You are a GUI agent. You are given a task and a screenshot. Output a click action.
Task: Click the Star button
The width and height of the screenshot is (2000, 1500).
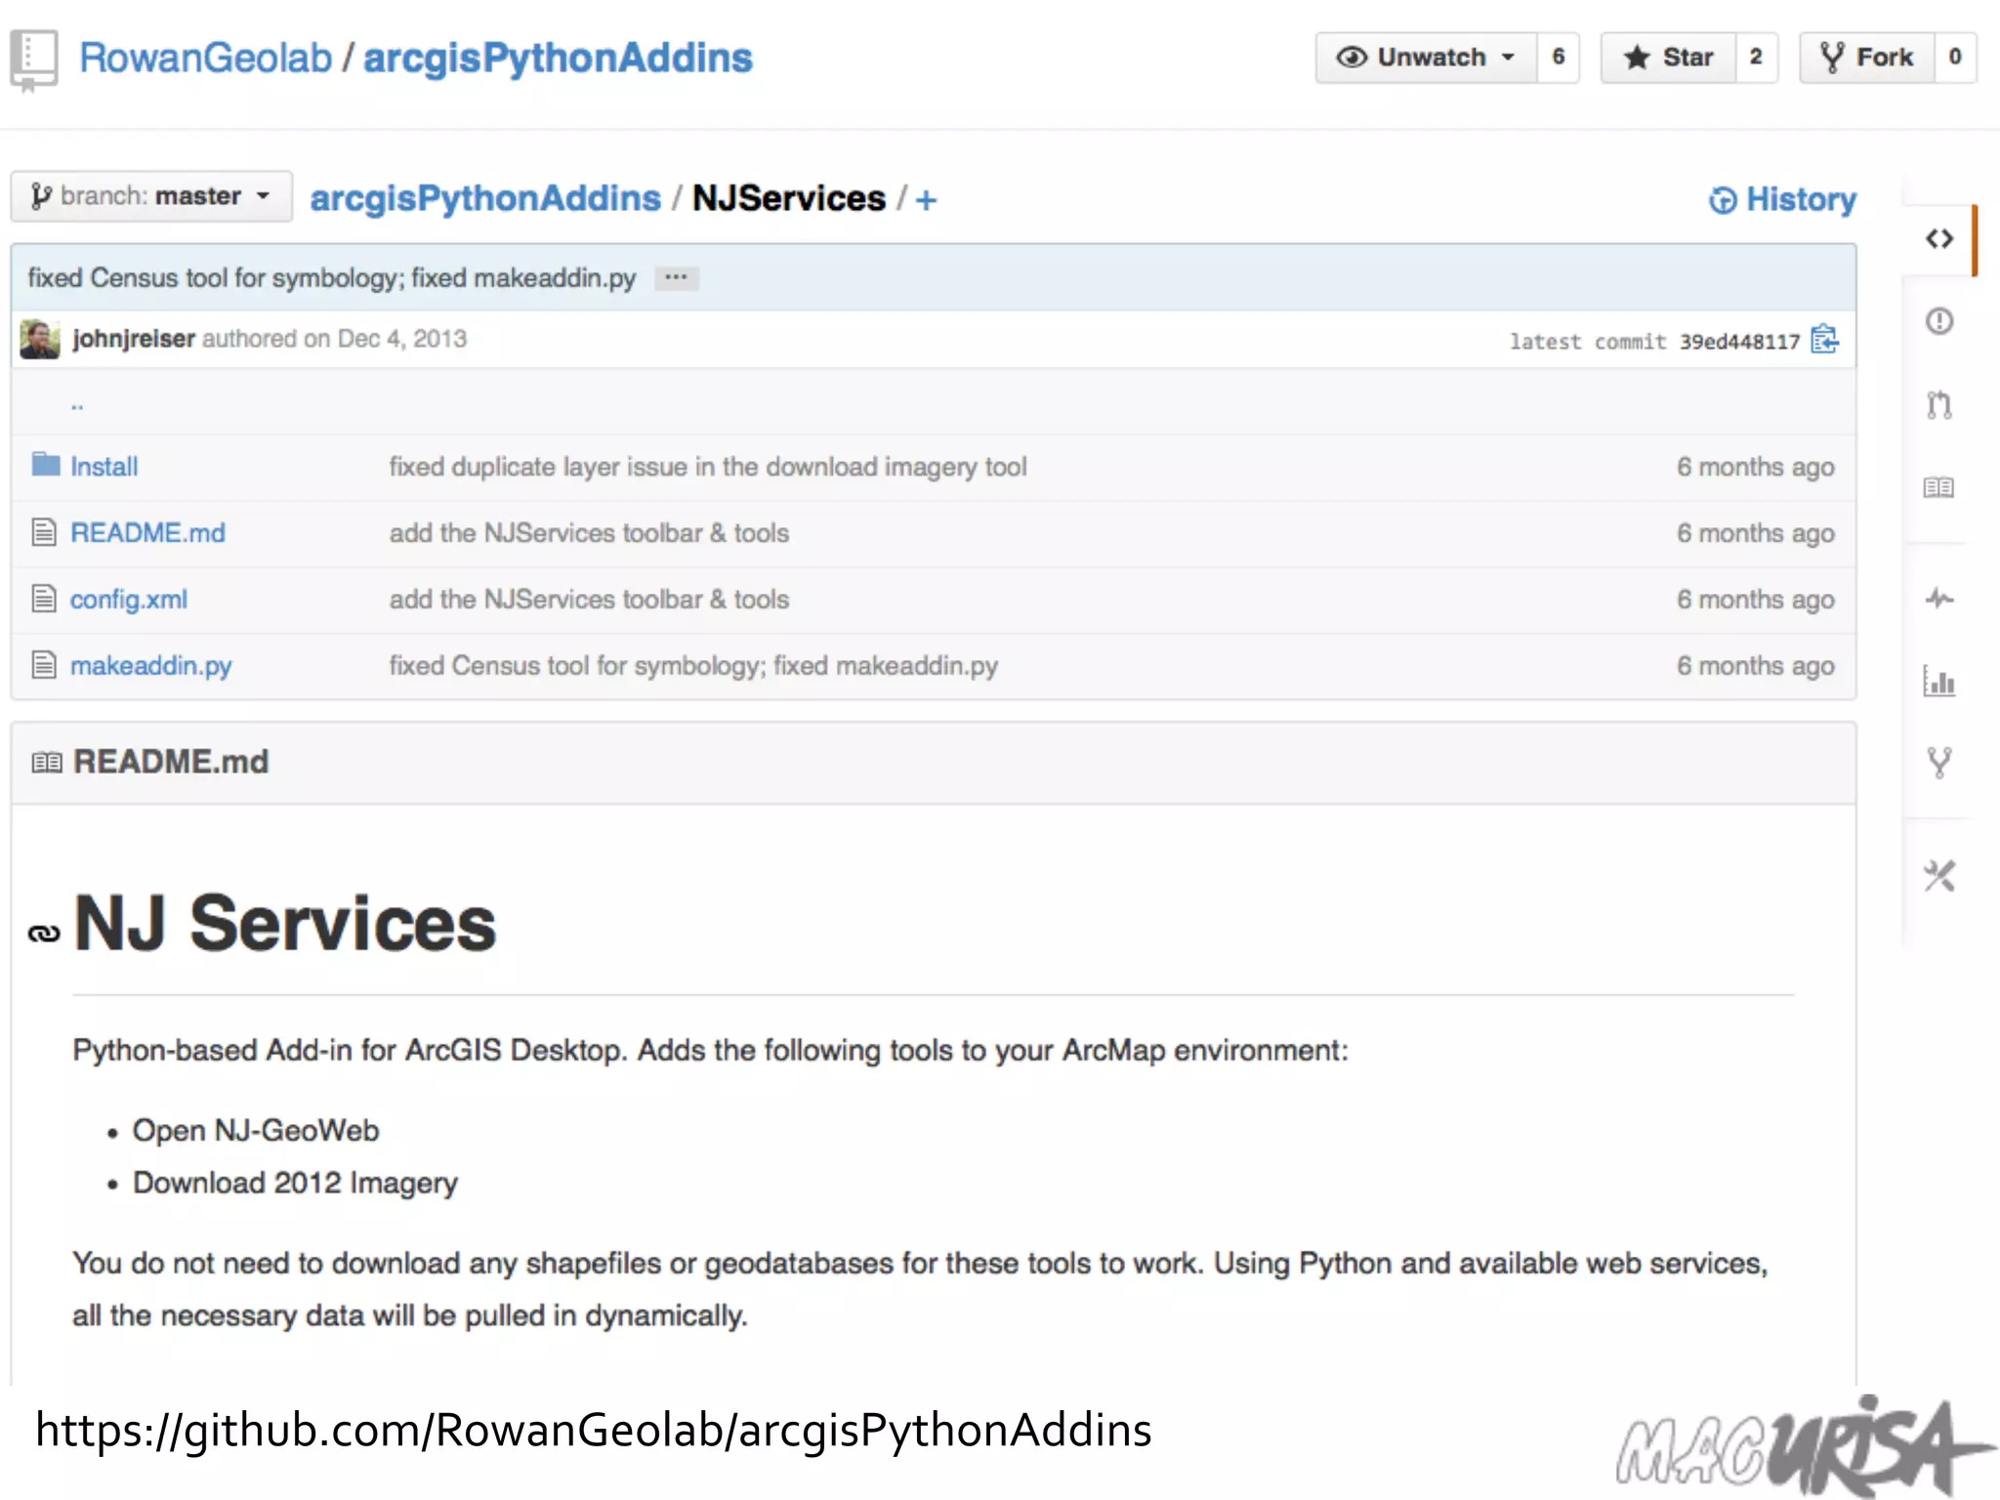point(1668,58)
